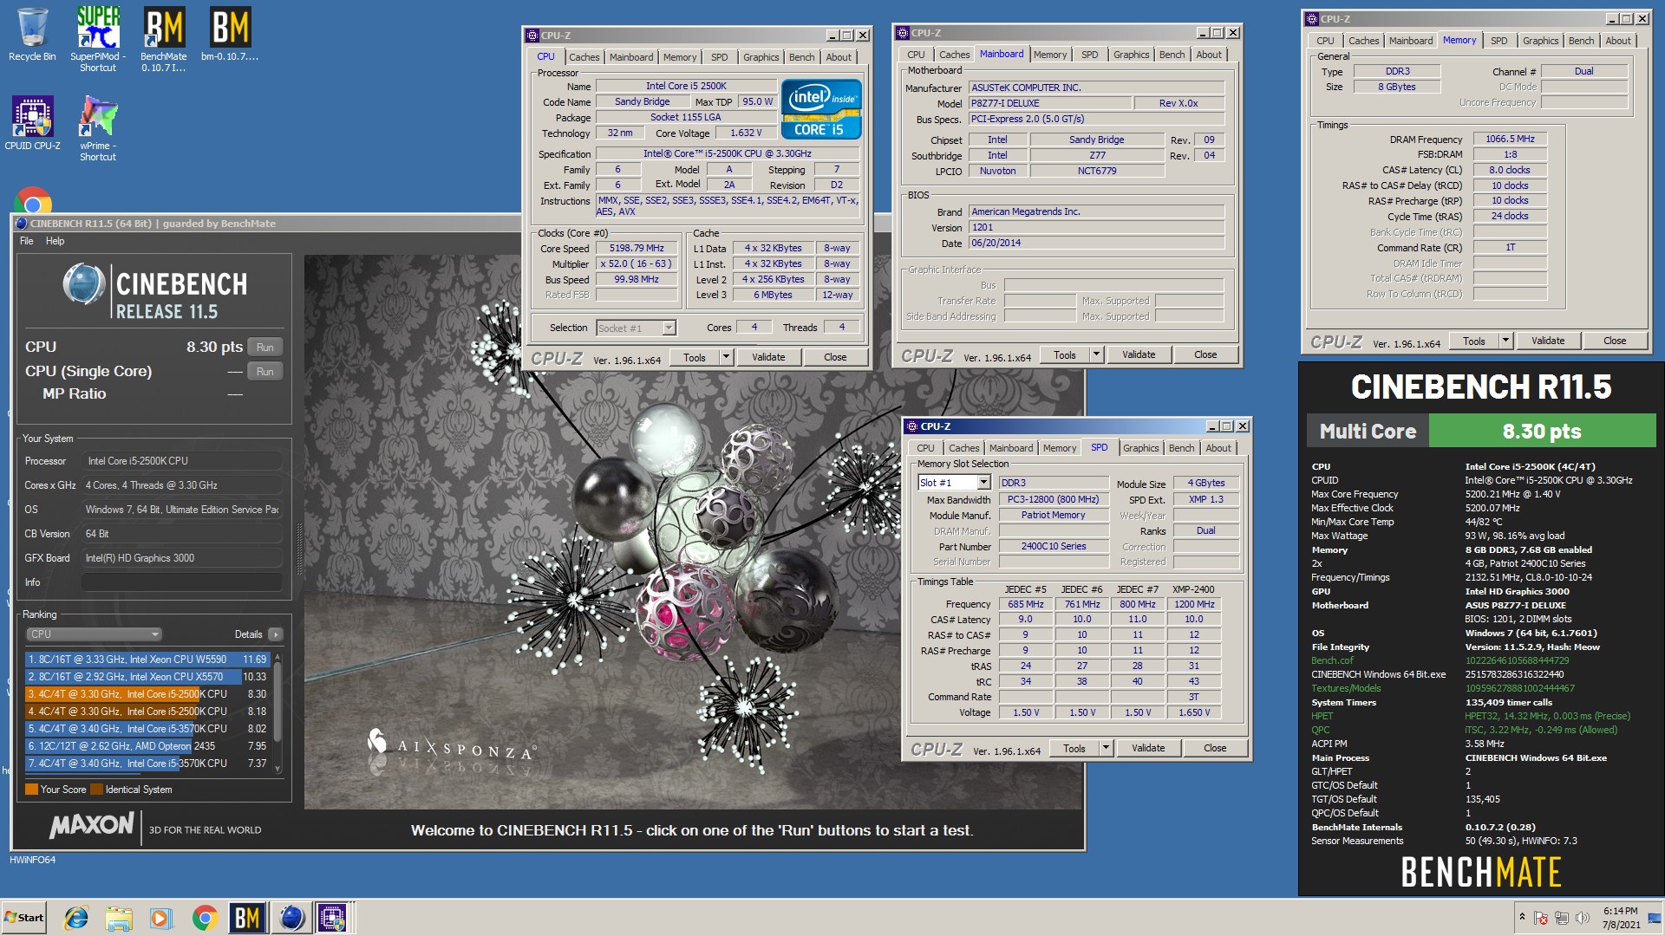
Task: Open Windows Explorer from the taskbar
Action: tap(119, 917)
